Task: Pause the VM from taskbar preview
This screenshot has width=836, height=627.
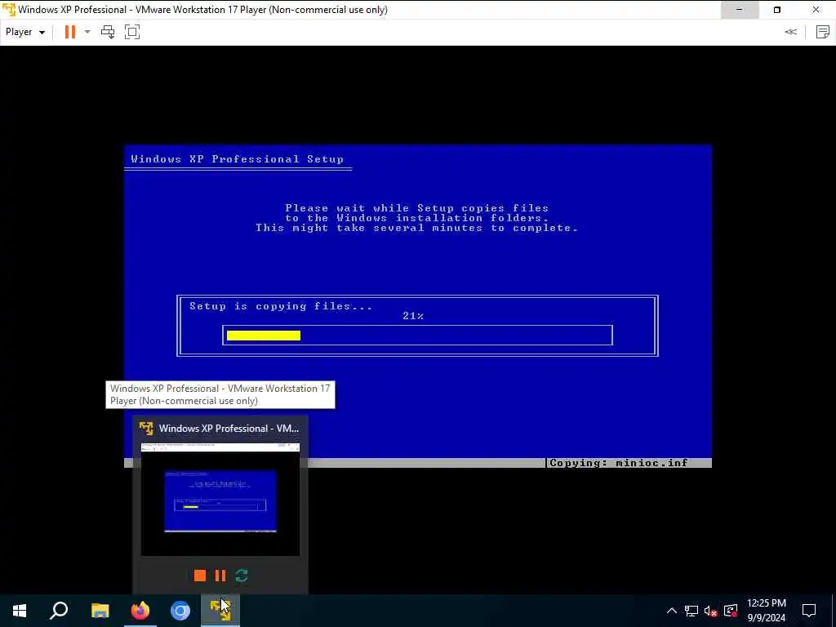Action: click(220, 576)
